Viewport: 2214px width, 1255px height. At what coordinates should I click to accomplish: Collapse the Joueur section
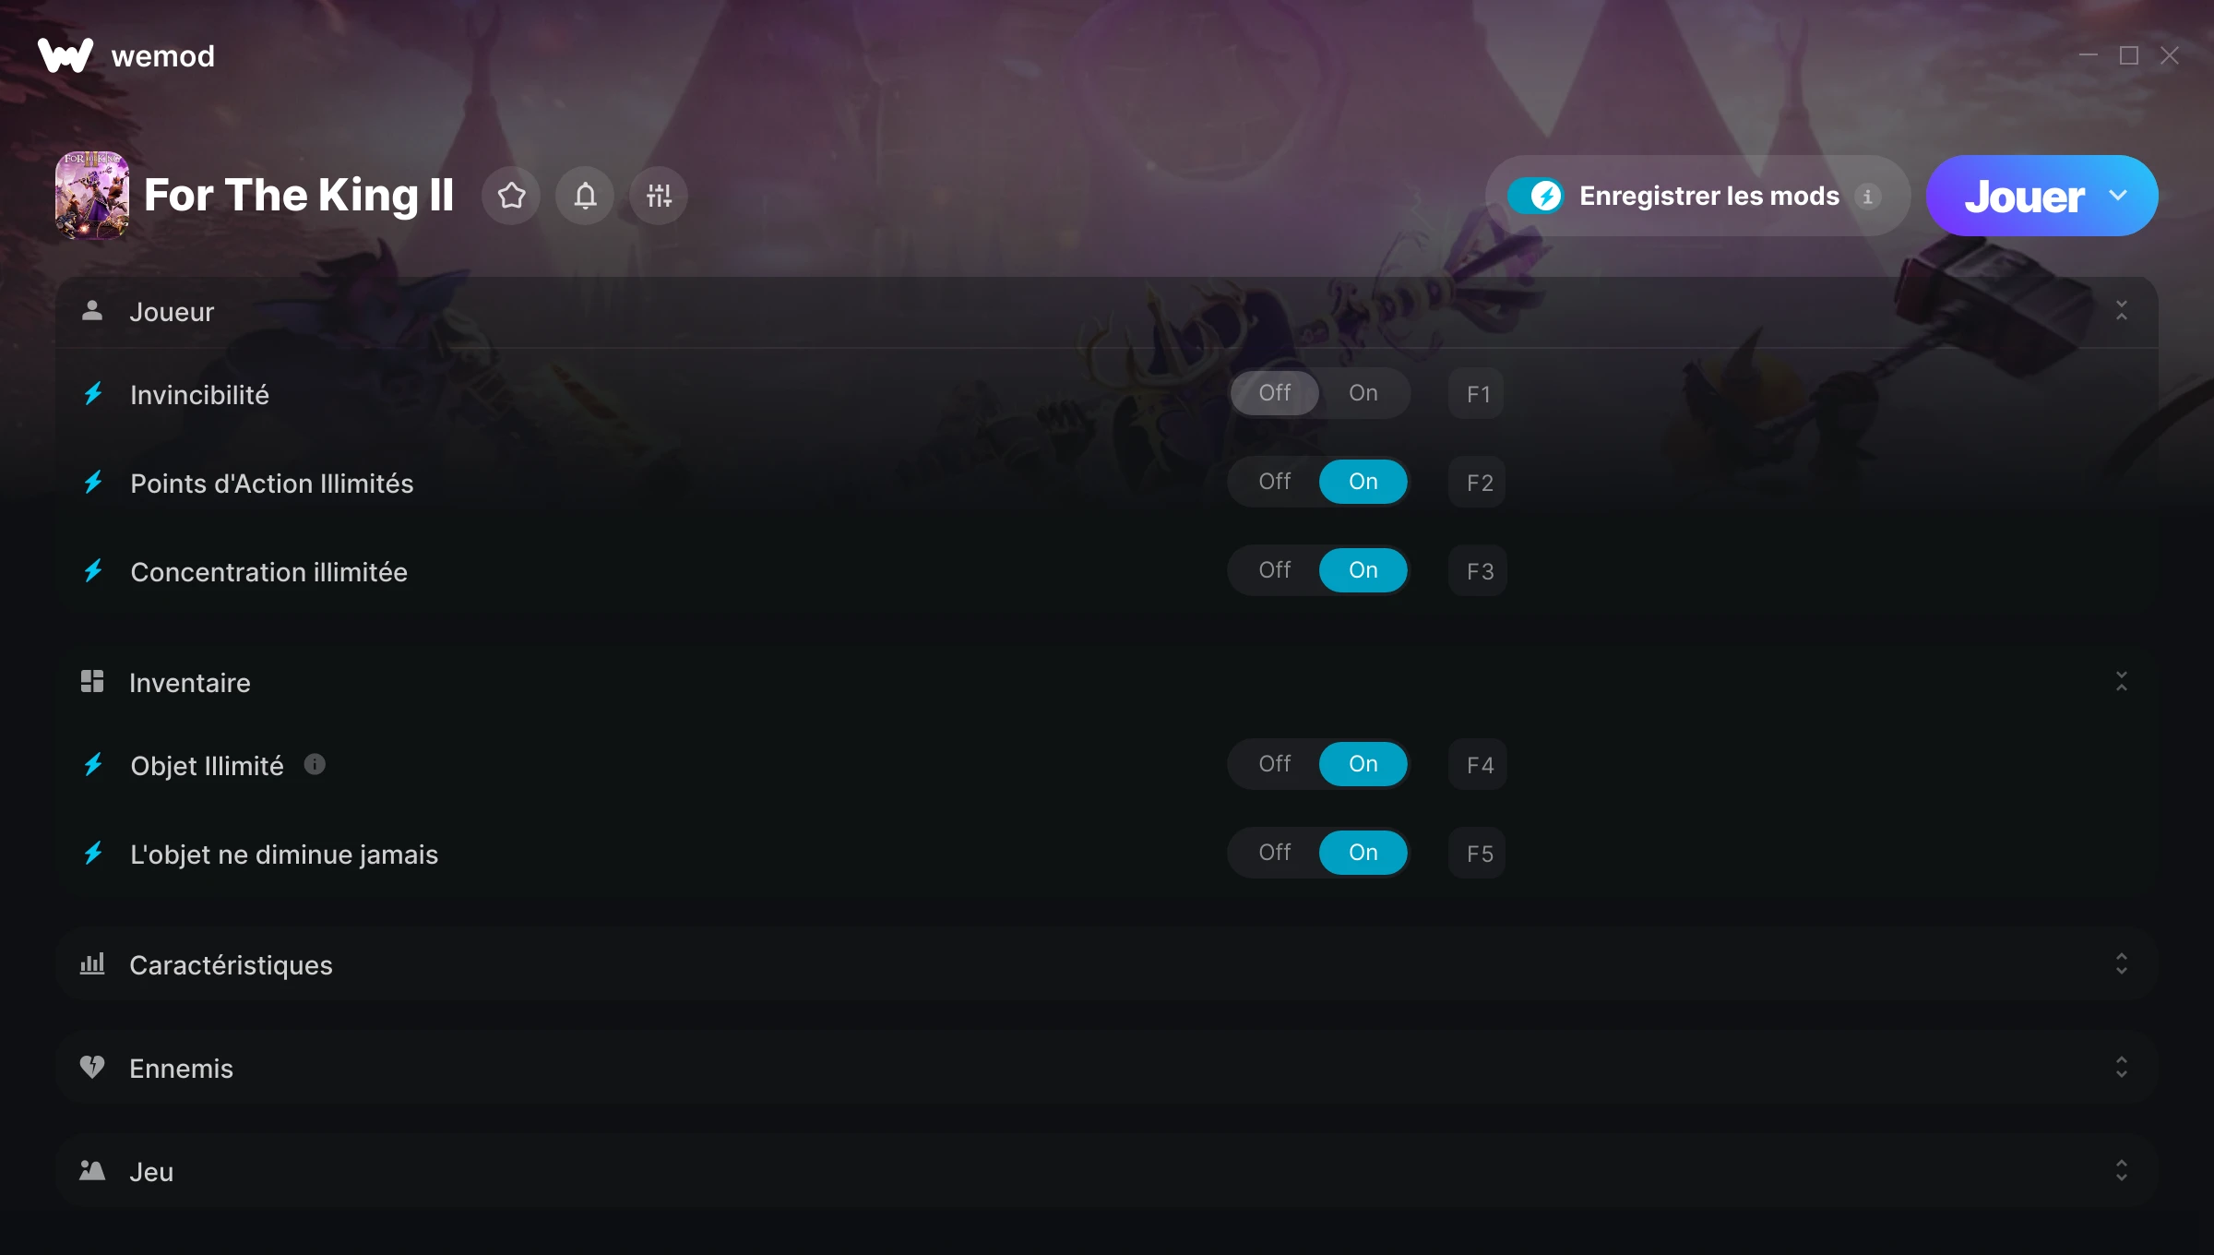(x=2122, y=311)
